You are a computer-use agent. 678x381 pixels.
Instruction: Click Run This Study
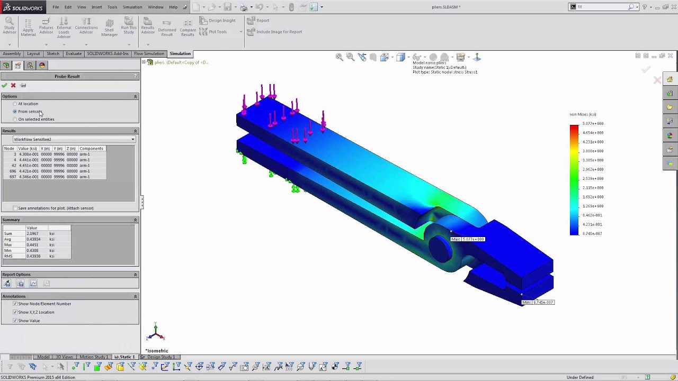(x=128, y=26)
